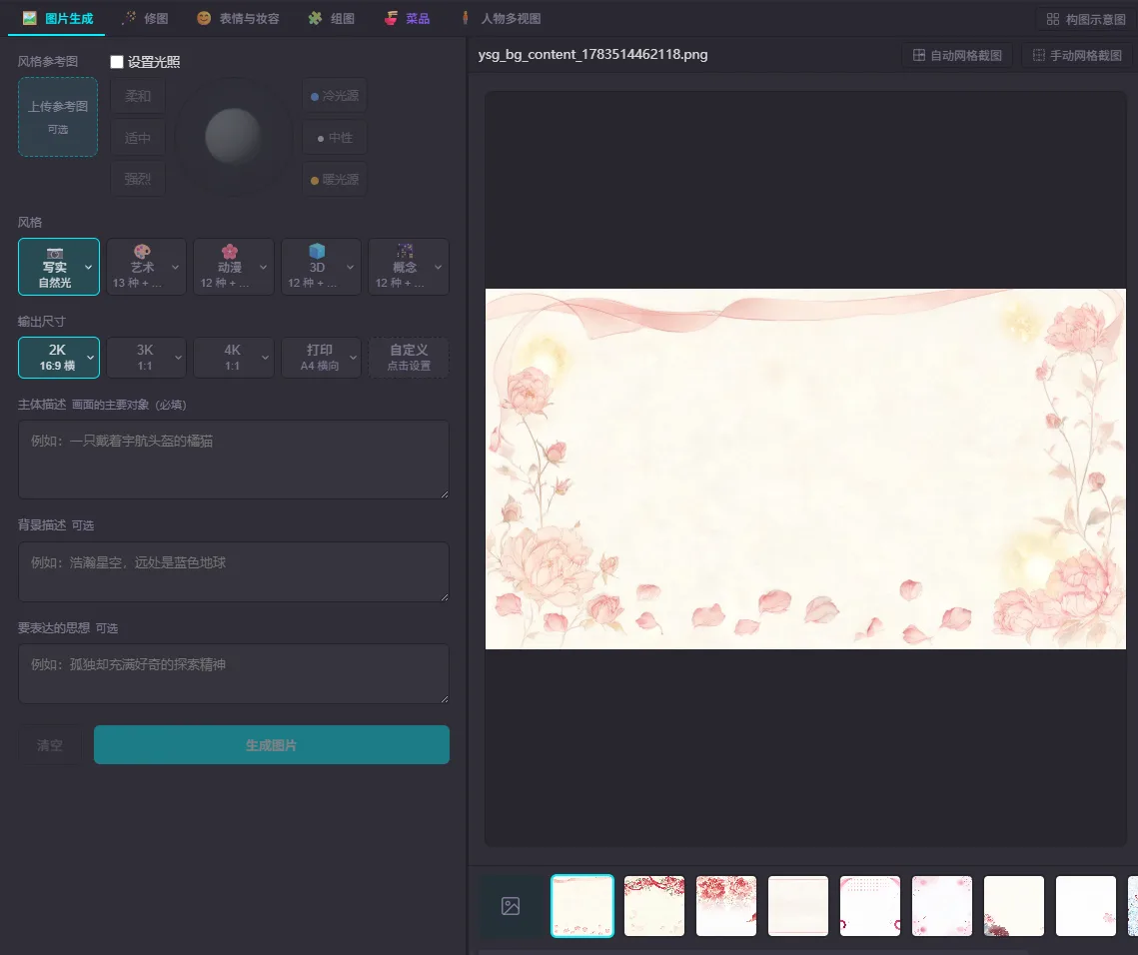Click 自定义 custom size button
The image size is (1138, 955).
pos(409,358)
